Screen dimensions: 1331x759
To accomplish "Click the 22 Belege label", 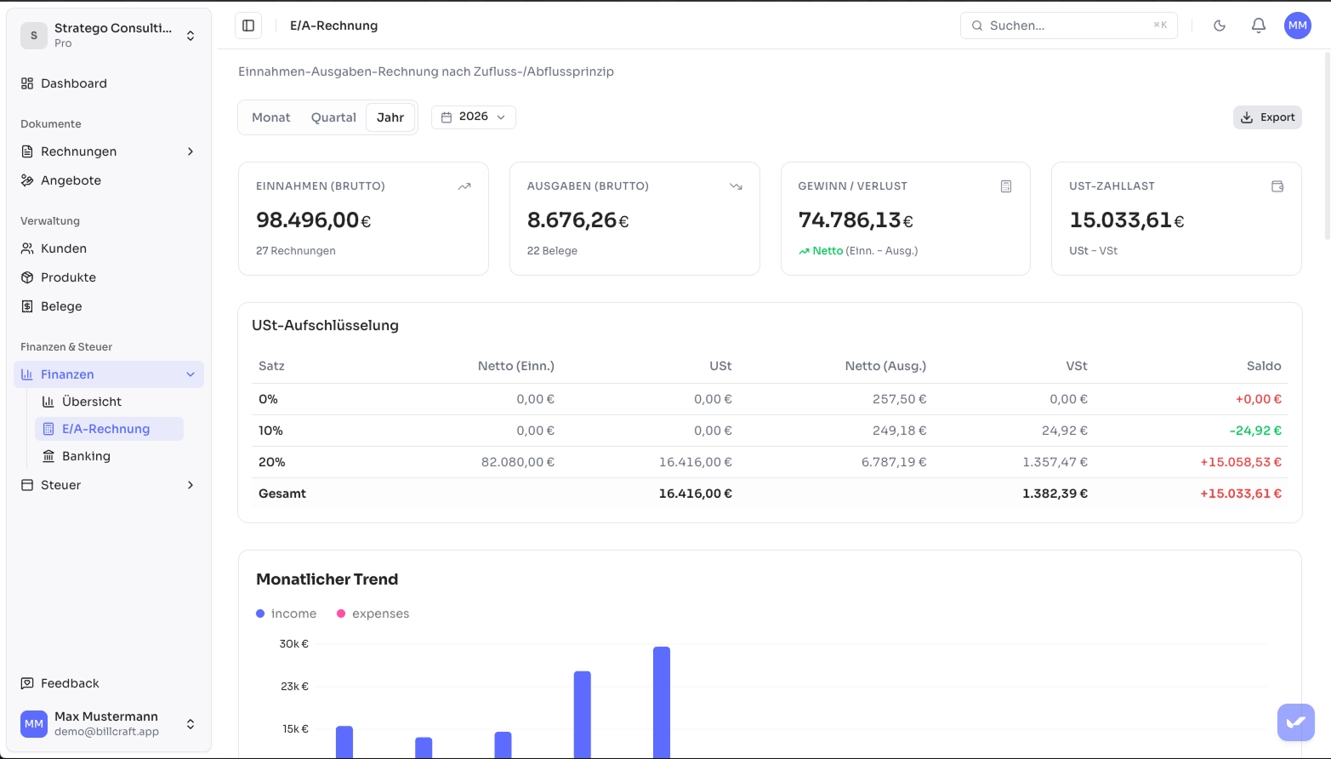I will pyautogui.click(x=552, y=251).
